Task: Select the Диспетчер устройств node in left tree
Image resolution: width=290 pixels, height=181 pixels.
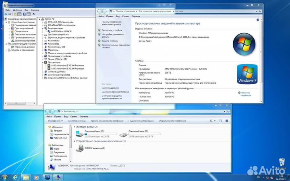Action: [x=25, y=41]
